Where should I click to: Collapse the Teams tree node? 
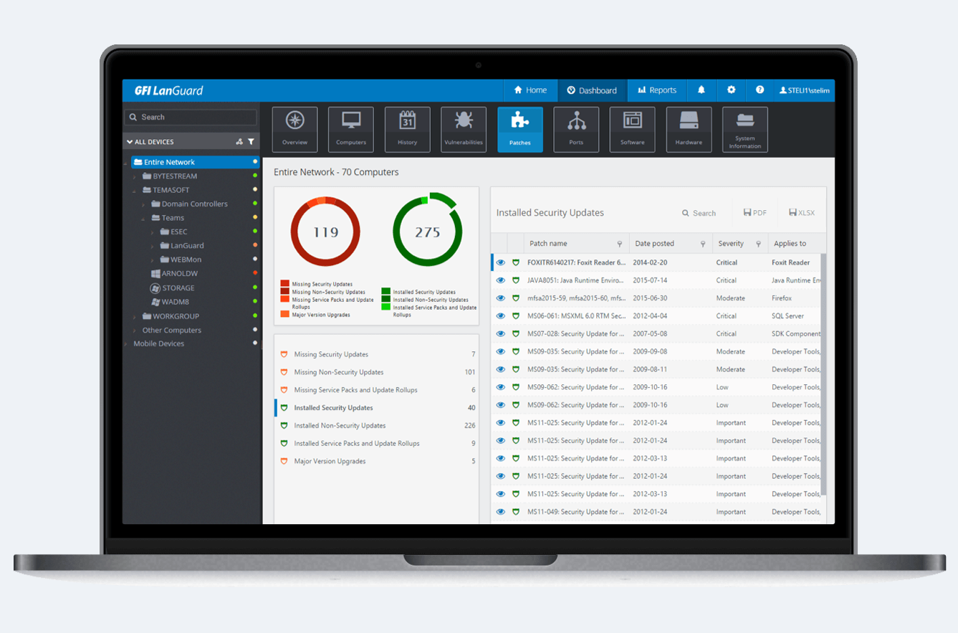coord(143,219)
